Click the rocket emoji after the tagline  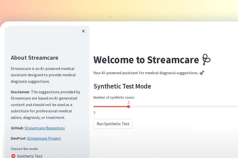[202, 73]
